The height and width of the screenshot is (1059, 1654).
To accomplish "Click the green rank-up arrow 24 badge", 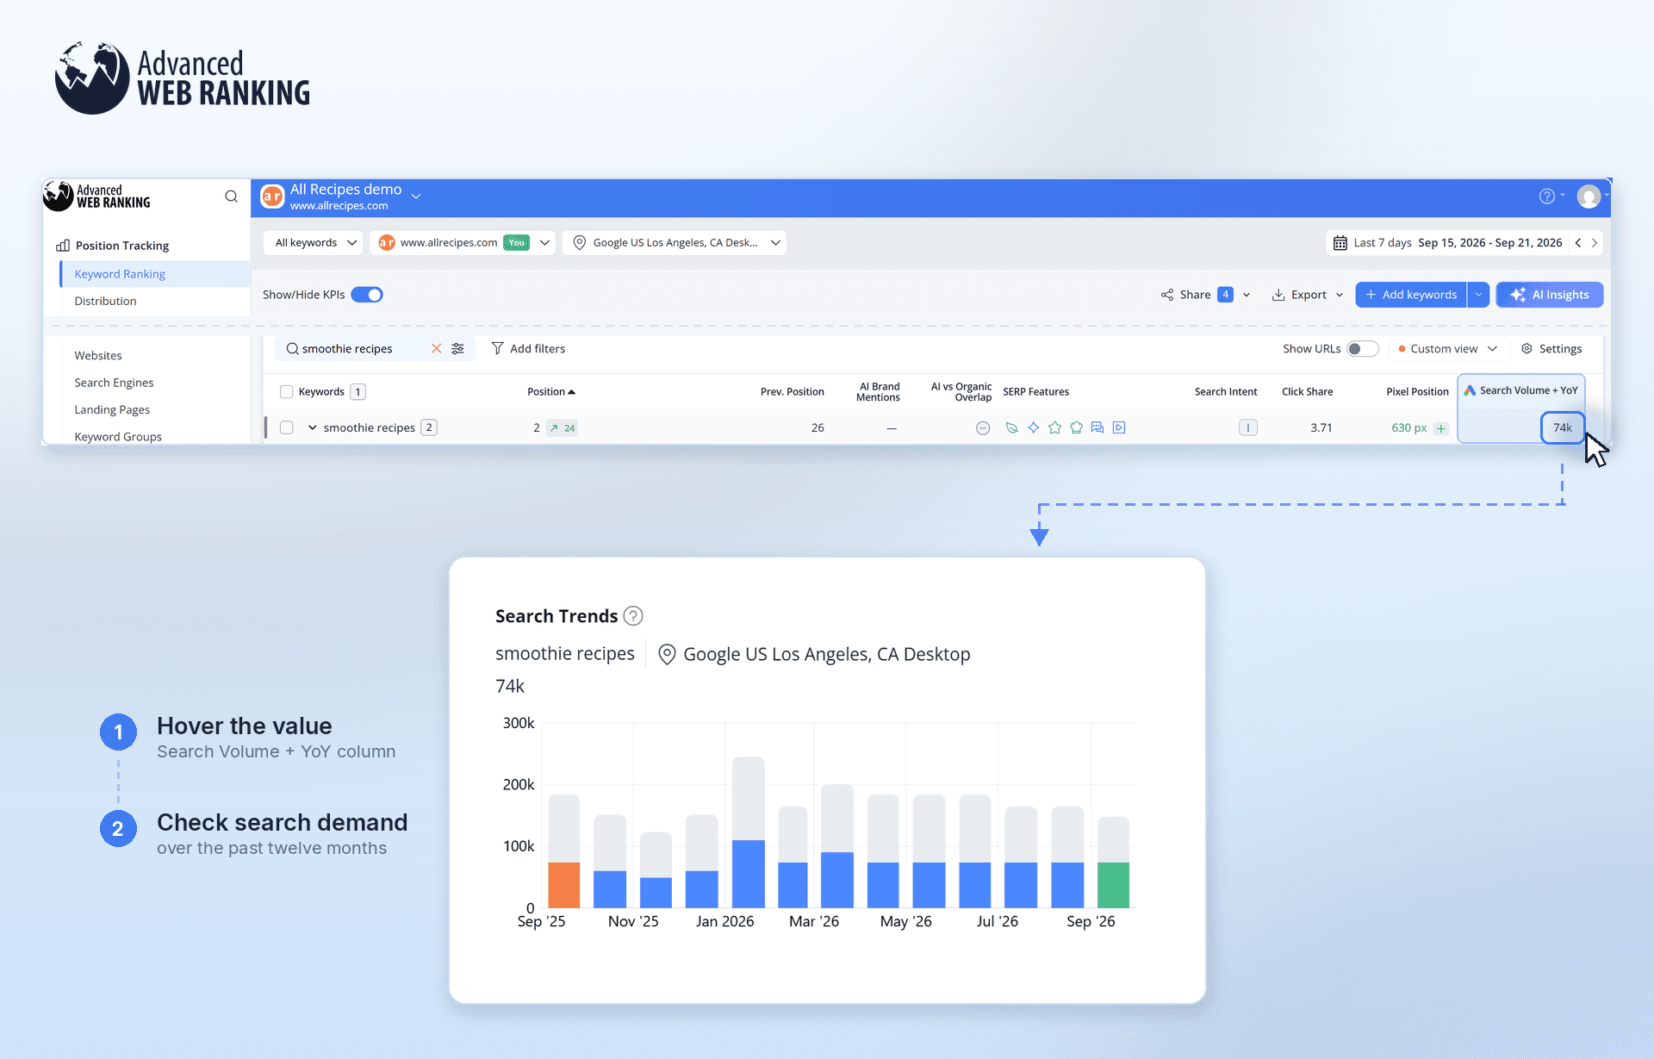I will point(563,427).
